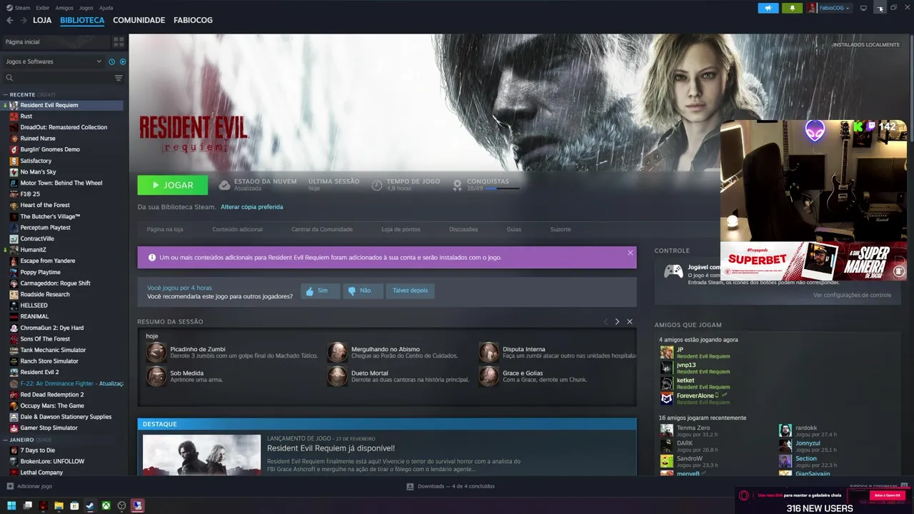
Task: Open Loja de pontos tab
Action: (401, 229)
